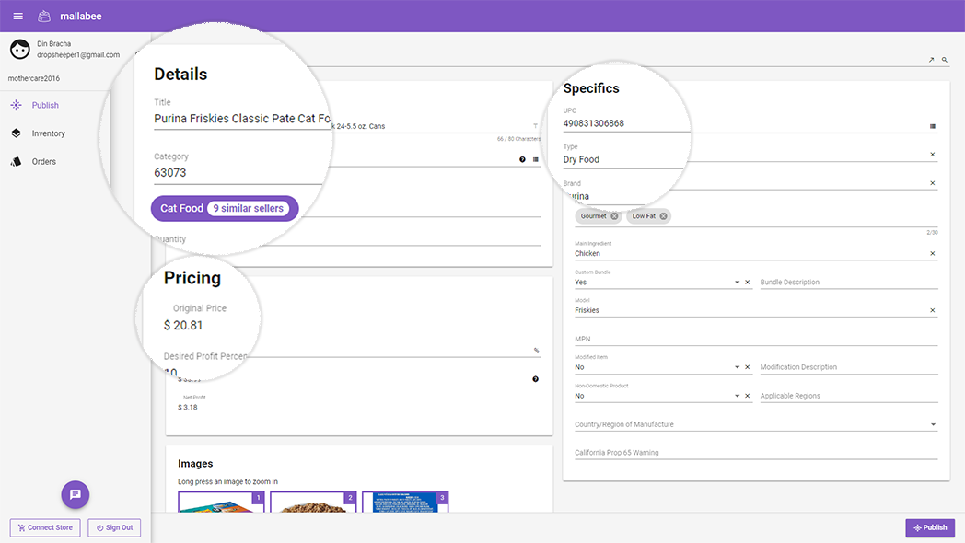Screen dimensions: 965x543
Task: Click the Gourmet chip label
Action: (x=593, y=216)
